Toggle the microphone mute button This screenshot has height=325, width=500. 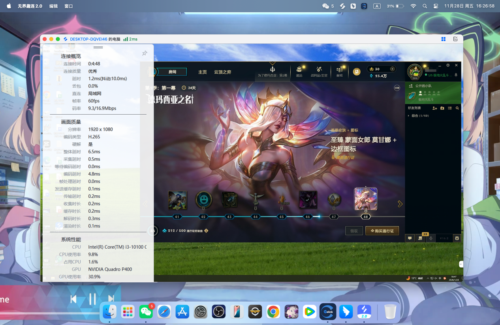[430, 238]
